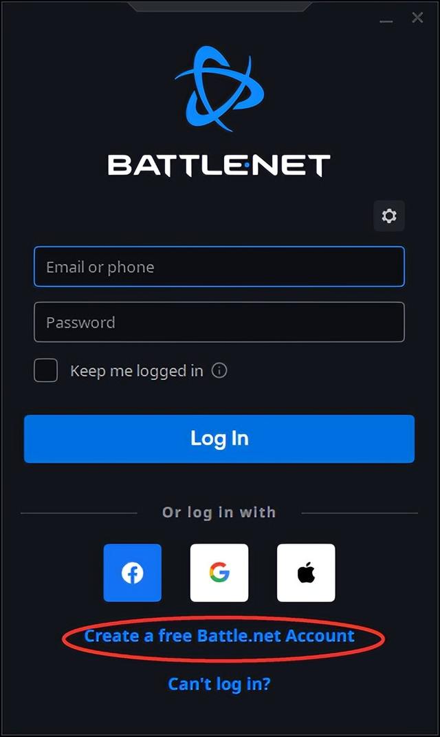Open the settings gear icon
The image size is (440, 737).
(389, 216)
